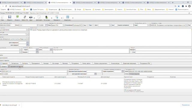192x108 pixels.
Task: Click the short content text area
Action: click(110, 37)
